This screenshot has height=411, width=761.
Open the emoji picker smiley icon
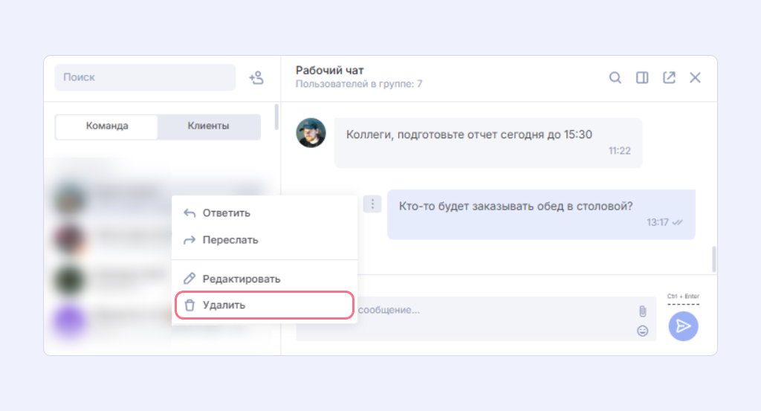[x=642, y=331]
